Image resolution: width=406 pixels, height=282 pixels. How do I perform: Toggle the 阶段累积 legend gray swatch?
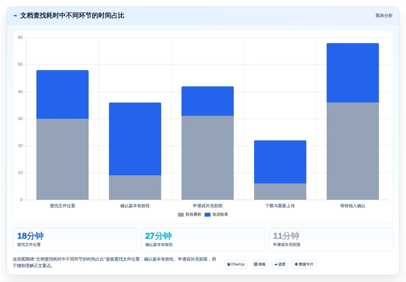[x=181, y=215]
